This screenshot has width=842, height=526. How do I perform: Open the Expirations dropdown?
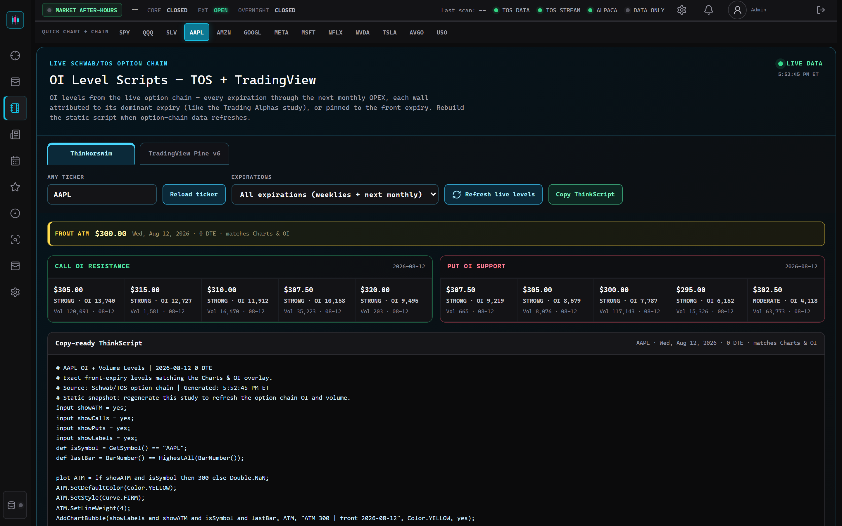click(335, 194)
